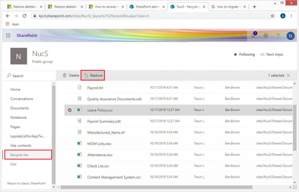Open the SharePoint notifications bell

point(253,35)
